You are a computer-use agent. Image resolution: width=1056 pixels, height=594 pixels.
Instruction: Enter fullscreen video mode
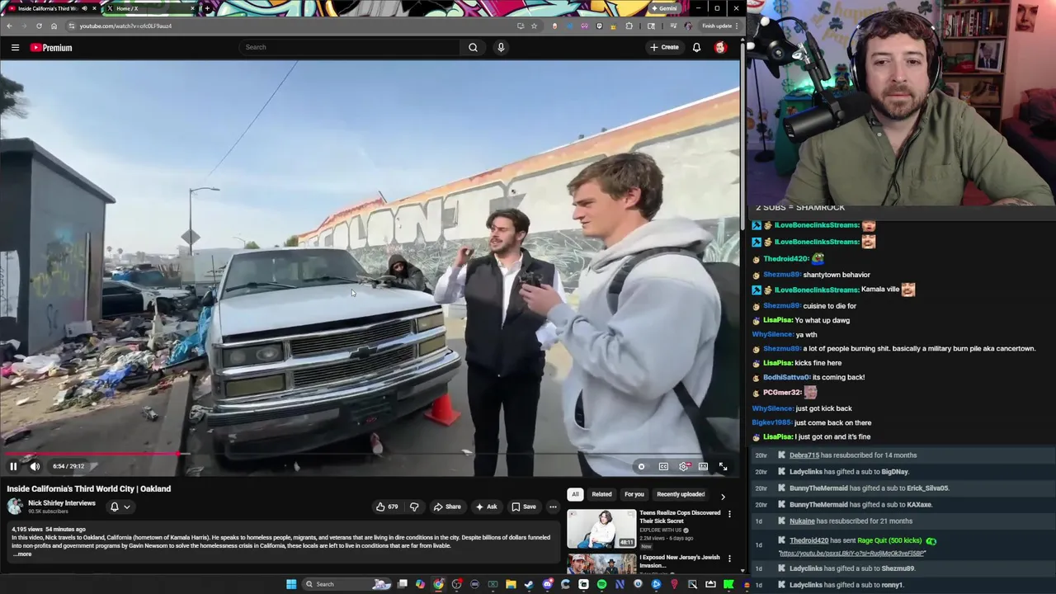point(723,467)
